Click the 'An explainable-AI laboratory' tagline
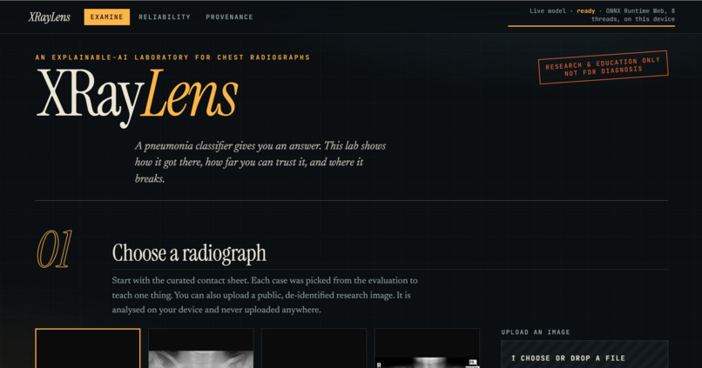This screenshot has width=702, height=368. pyautogui.click(x=172, y=57)
